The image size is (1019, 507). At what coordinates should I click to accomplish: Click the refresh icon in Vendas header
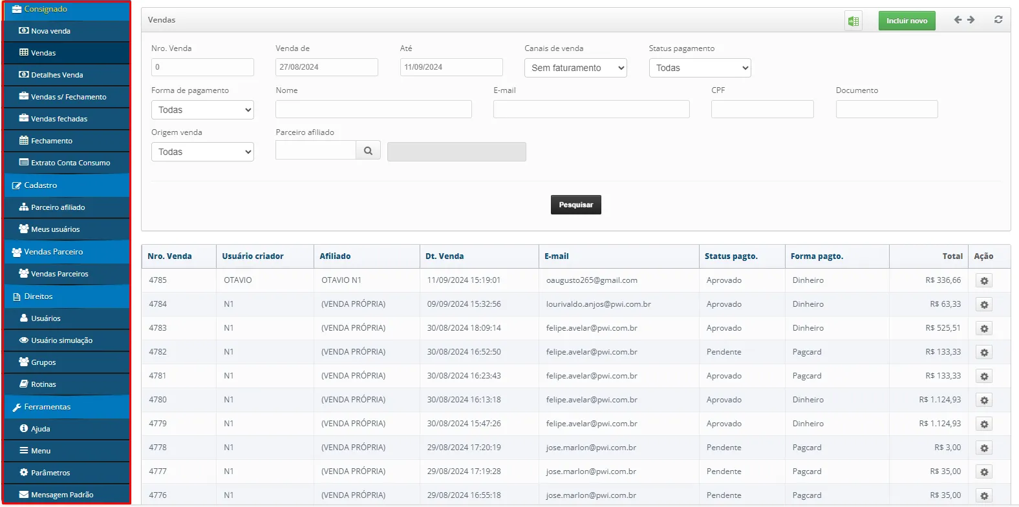998,20
